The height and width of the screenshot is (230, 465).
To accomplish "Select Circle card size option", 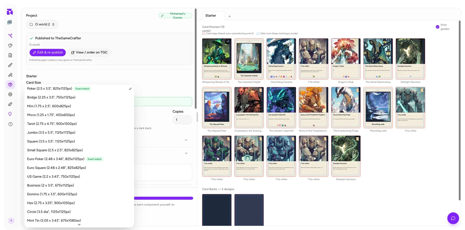I will pos(79,212).
